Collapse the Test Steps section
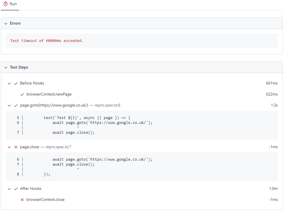The image size is (284, 211). click(x=6, y=67)
